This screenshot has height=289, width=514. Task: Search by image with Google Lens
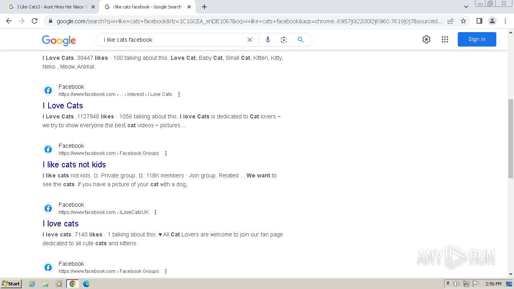coord(284,40)
